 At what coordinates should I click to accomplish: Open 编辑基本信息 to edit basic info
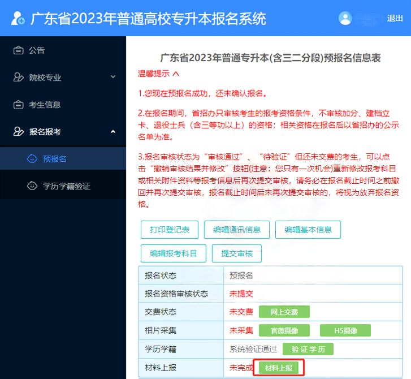tap(308, 230)
